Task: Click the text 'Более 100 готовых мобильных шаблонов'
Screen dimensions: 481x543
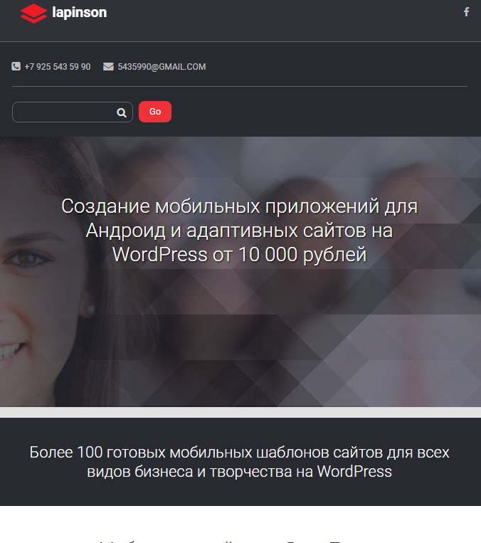Action: (x=239, y=462)
